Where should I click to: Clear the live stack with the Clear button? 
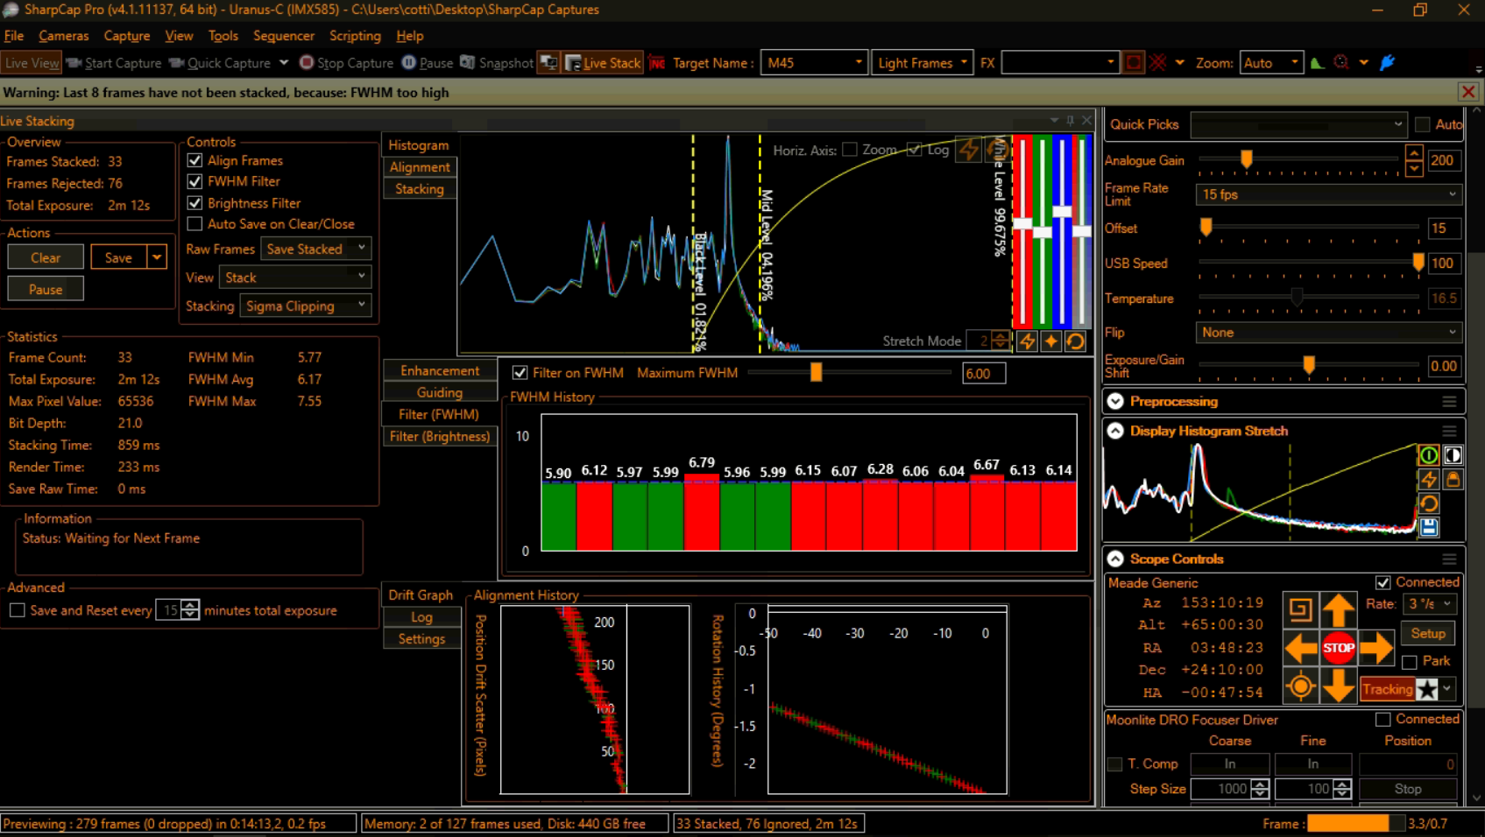point(46,257)
